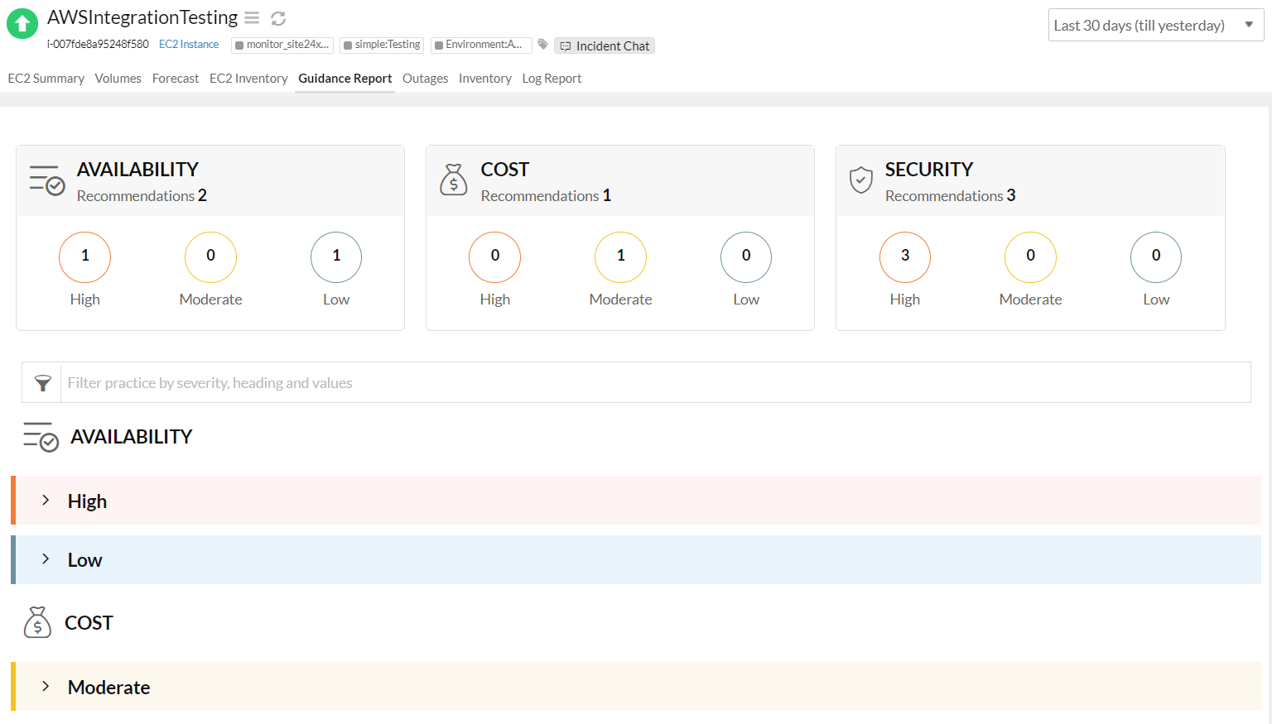
Task: Open the EC2 Inventory tab
Action: pos(248,79)
